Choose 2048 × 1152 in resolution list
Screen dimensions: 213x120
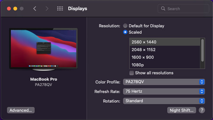(165, 50)
